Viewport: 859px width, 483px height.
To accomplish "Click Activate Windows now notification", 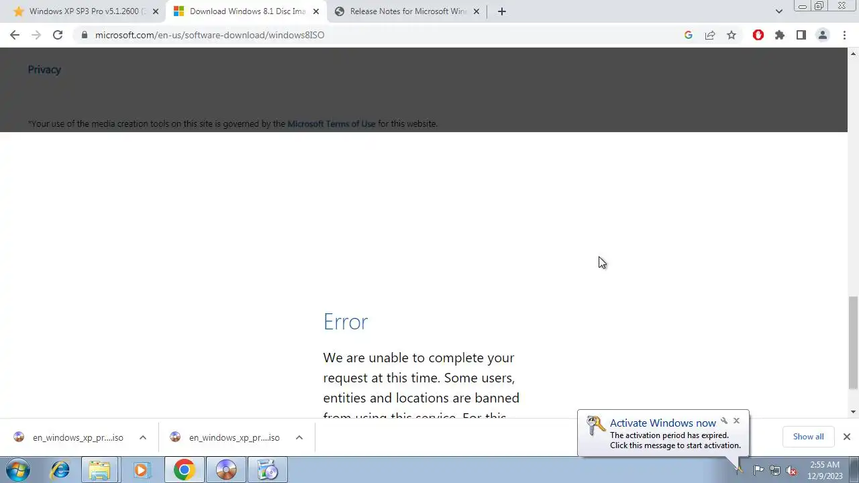I will 663,433.
